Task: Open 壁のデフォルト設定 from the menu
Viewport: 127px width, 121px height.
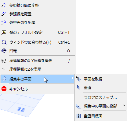Action: (x=38, y=33)
